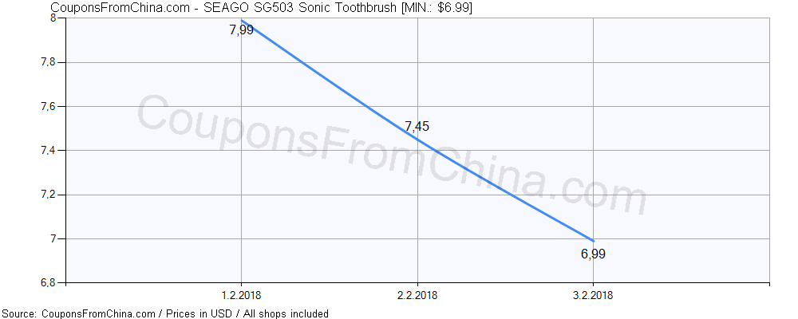Viewport: 798px width, 319px height.
Task: Click the 6,8 price axis label
Action: (x=49, y=282)
